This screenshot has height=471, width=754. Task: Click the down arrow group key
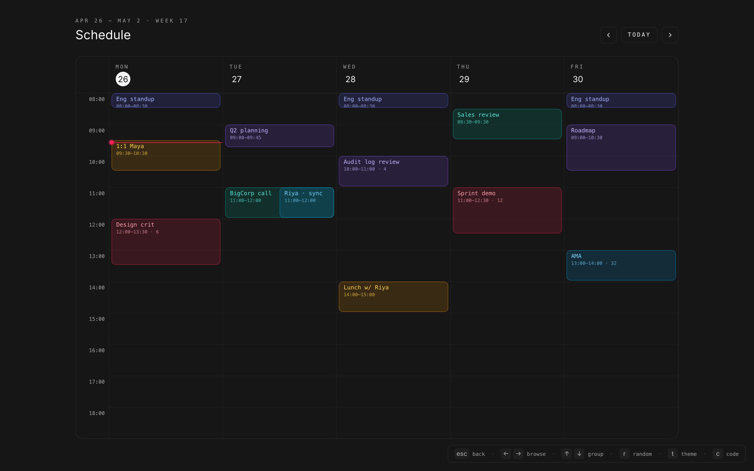pos(579,453)
